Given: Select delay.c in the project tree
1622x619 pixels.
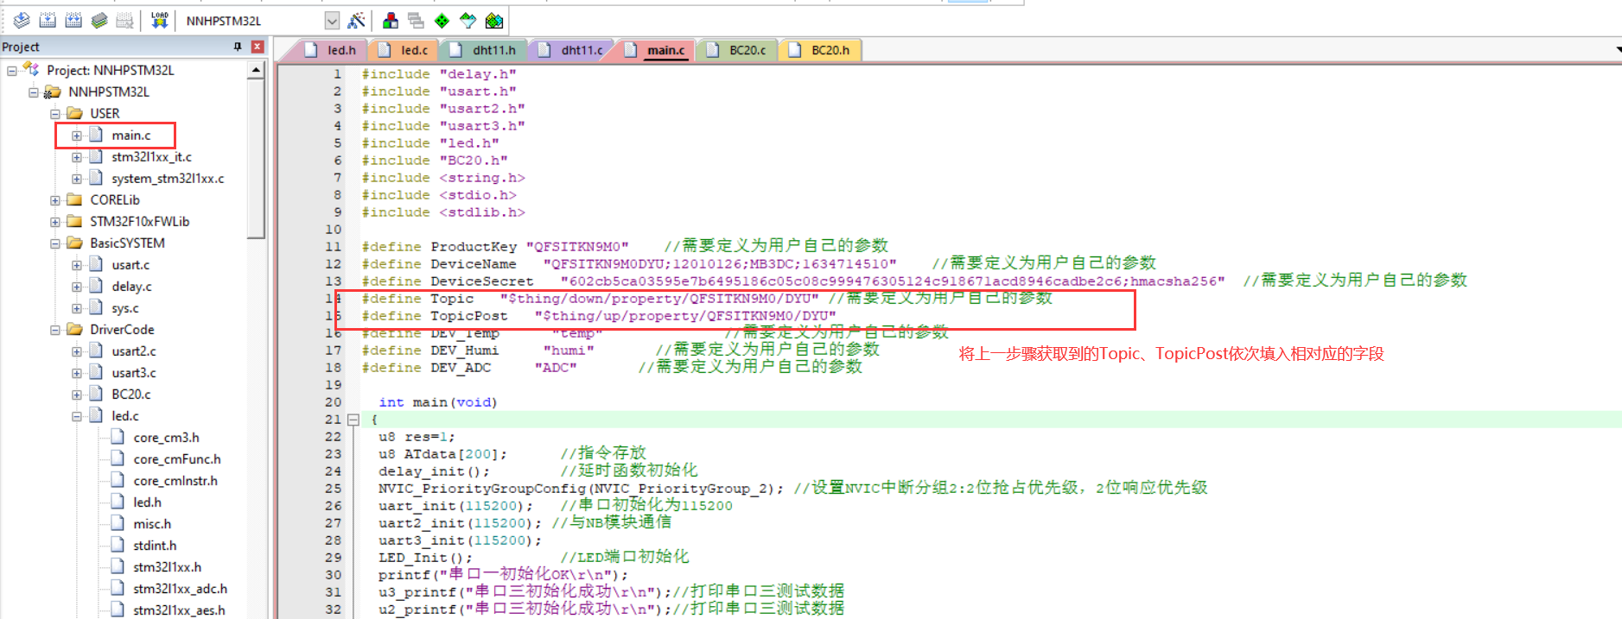Looking at the screenshot, I should tap(131, 287).
